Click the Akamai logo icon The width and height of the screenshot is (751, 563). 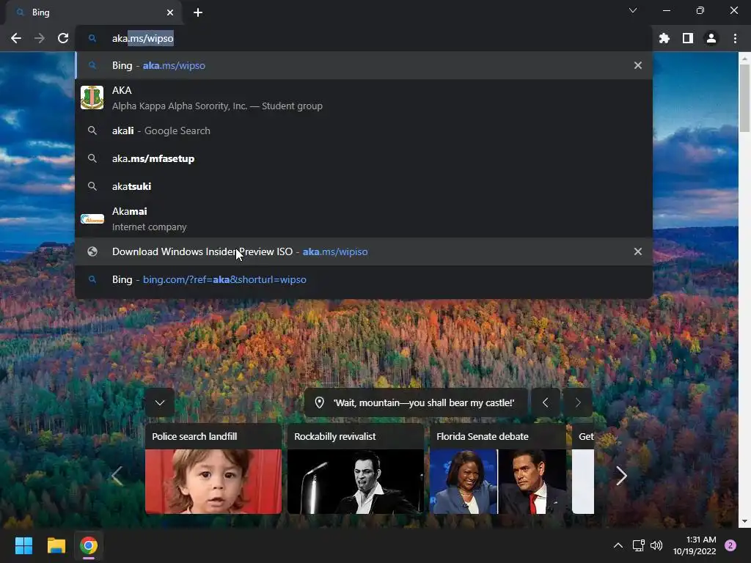[x=92, y=218]
